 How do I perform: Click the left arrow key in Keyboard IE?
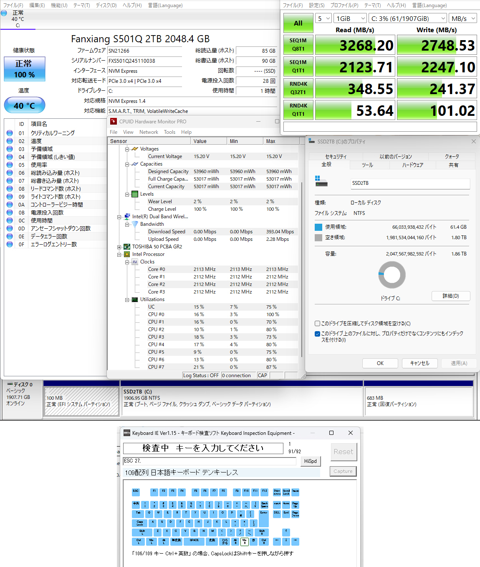coord(277,541)
